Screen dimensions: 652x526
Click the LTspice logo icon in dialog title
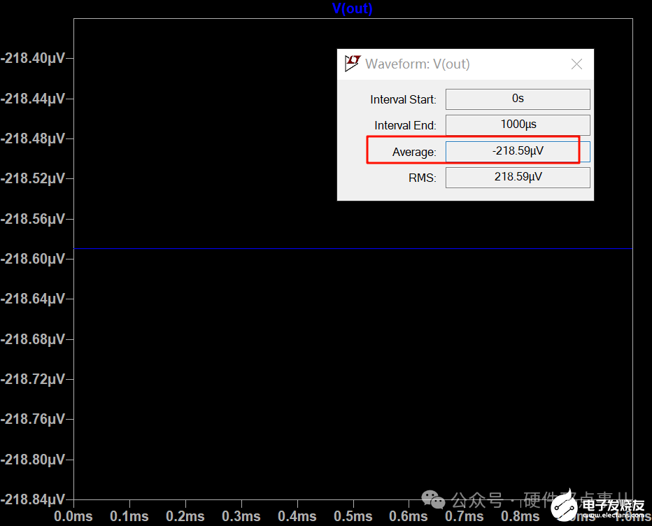point(353,64)
